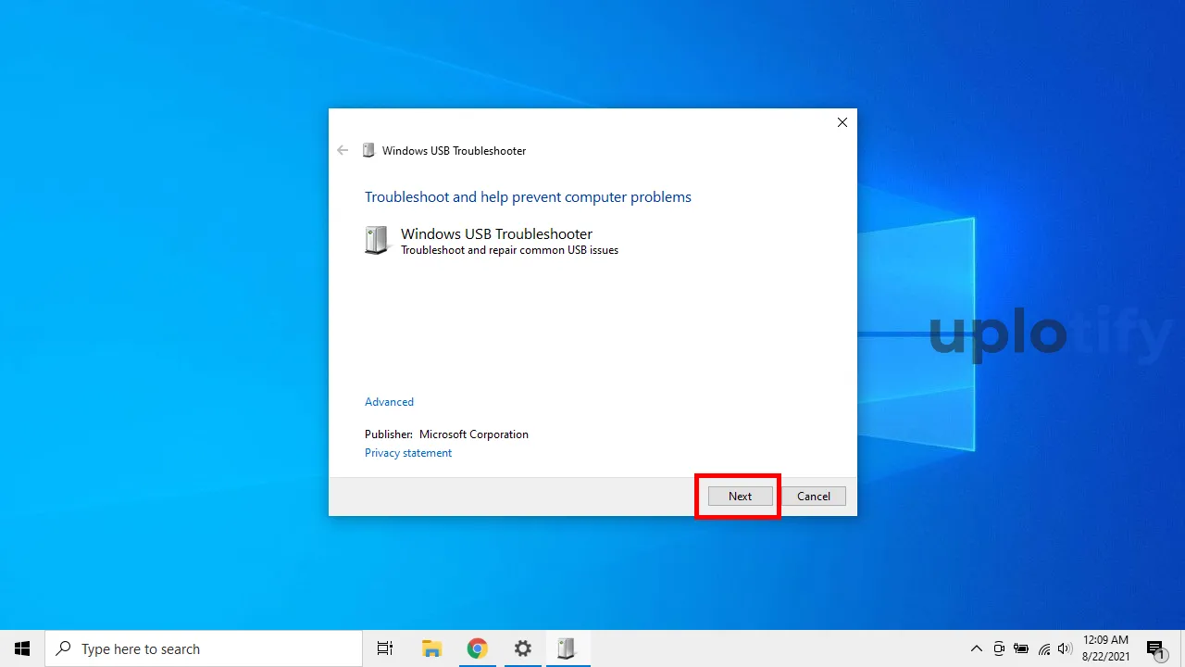Select the Windows USB Troubleshooter list icon
The width and height of the screenshot is (1185, 667).
point(377,240)
